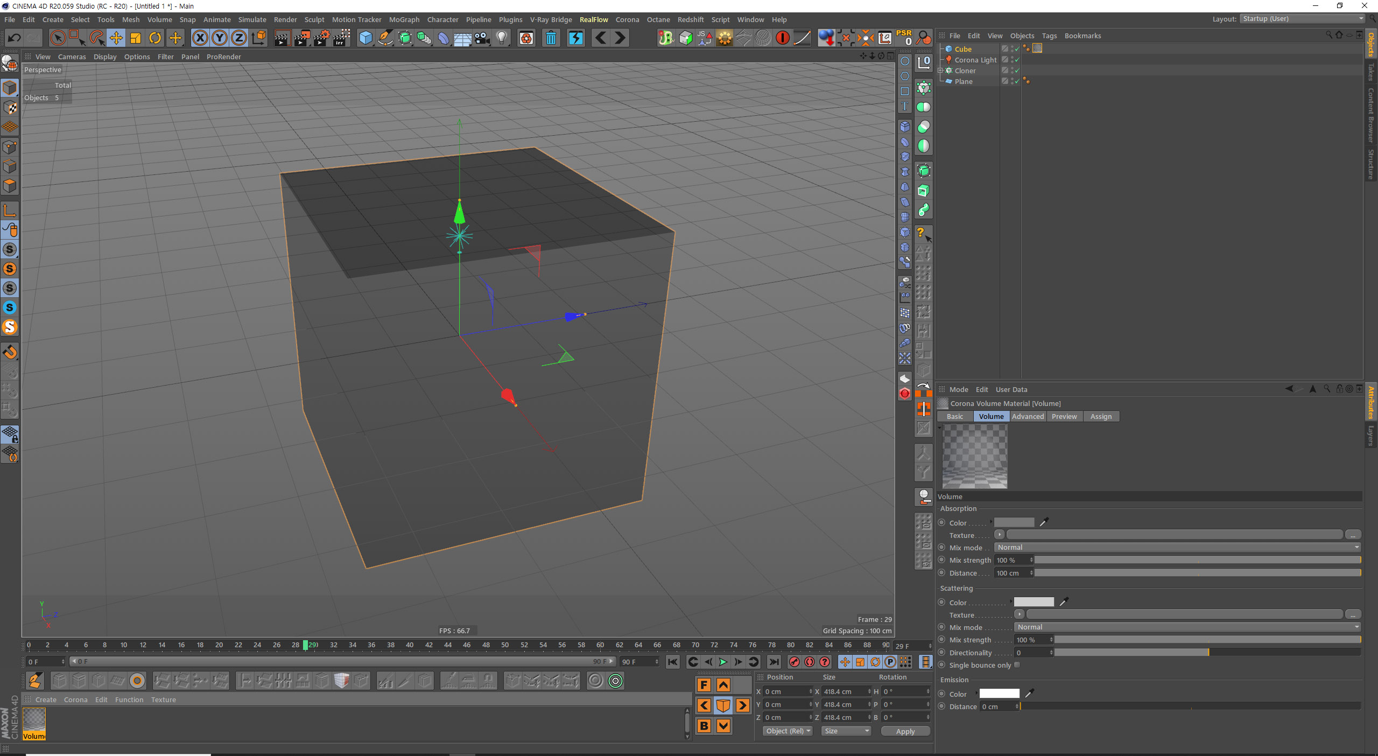This screenshot has height=756, width=1378.
Task: Select the Rotate tool icon
Action: [x=155, y=38]
